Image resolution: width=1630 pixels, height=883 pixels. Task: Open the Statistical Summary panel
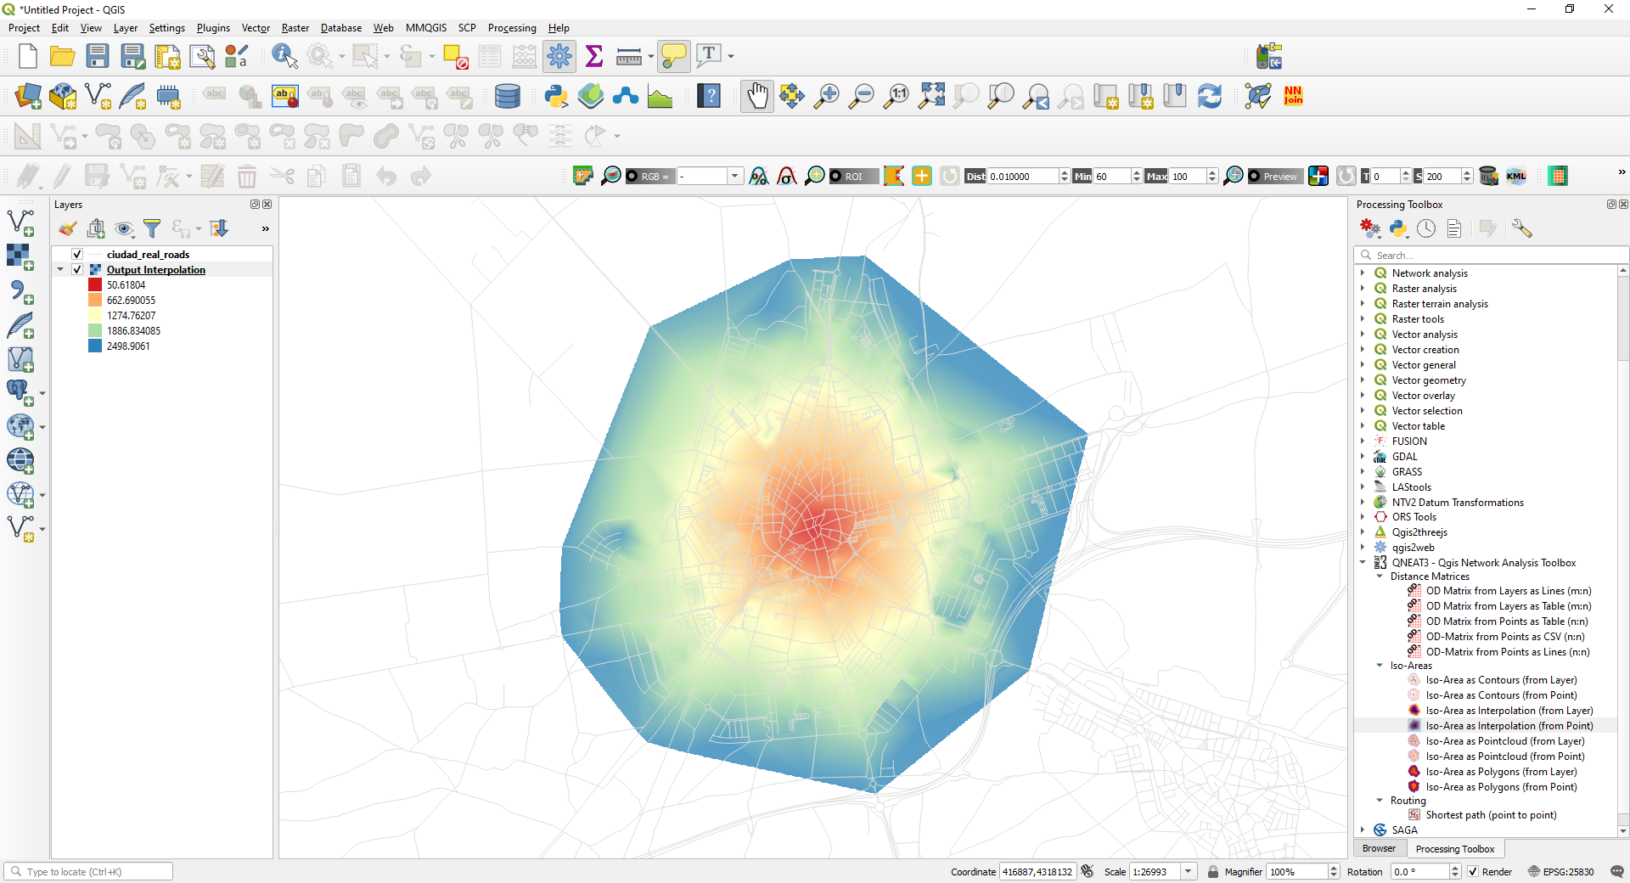[594, 55]
